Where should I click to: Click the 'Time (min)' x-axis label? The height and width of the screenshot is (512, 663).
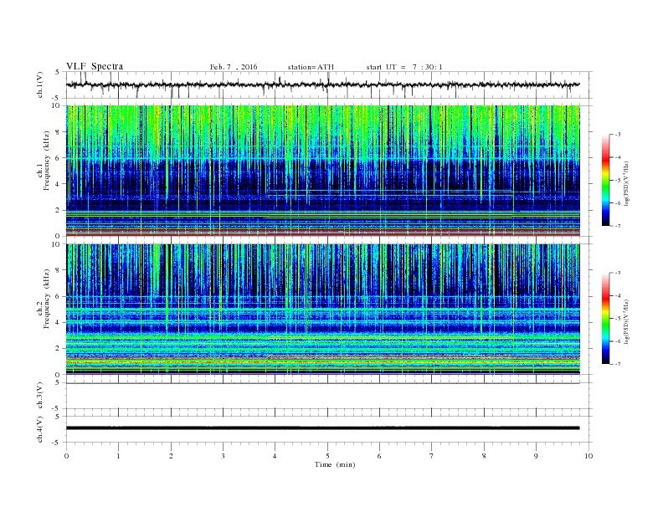click(335, 464)
